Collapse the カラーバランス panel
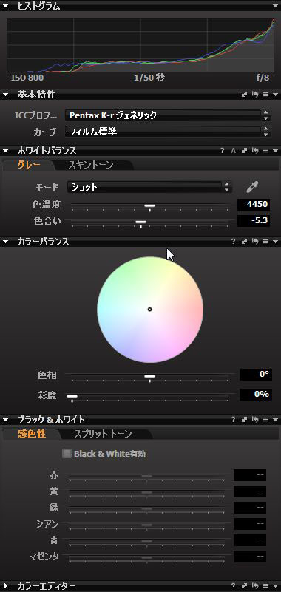This screenshot has height=592, width=281. coord(5,242)
